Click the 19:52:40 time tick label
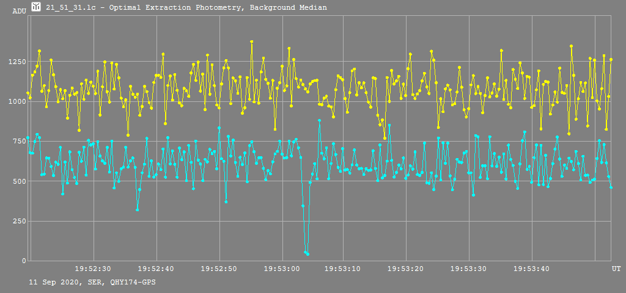 (x=156, y=269)
